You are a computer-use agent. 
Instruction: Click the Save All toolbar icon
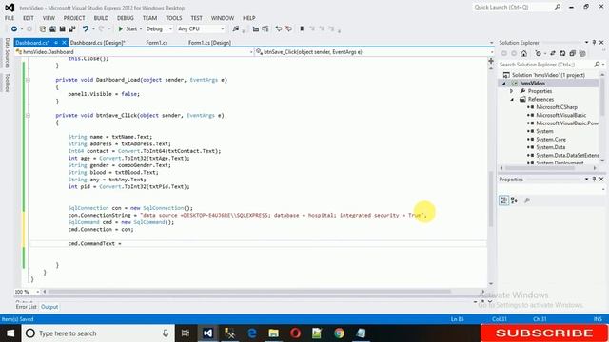[x=72, y=29]
